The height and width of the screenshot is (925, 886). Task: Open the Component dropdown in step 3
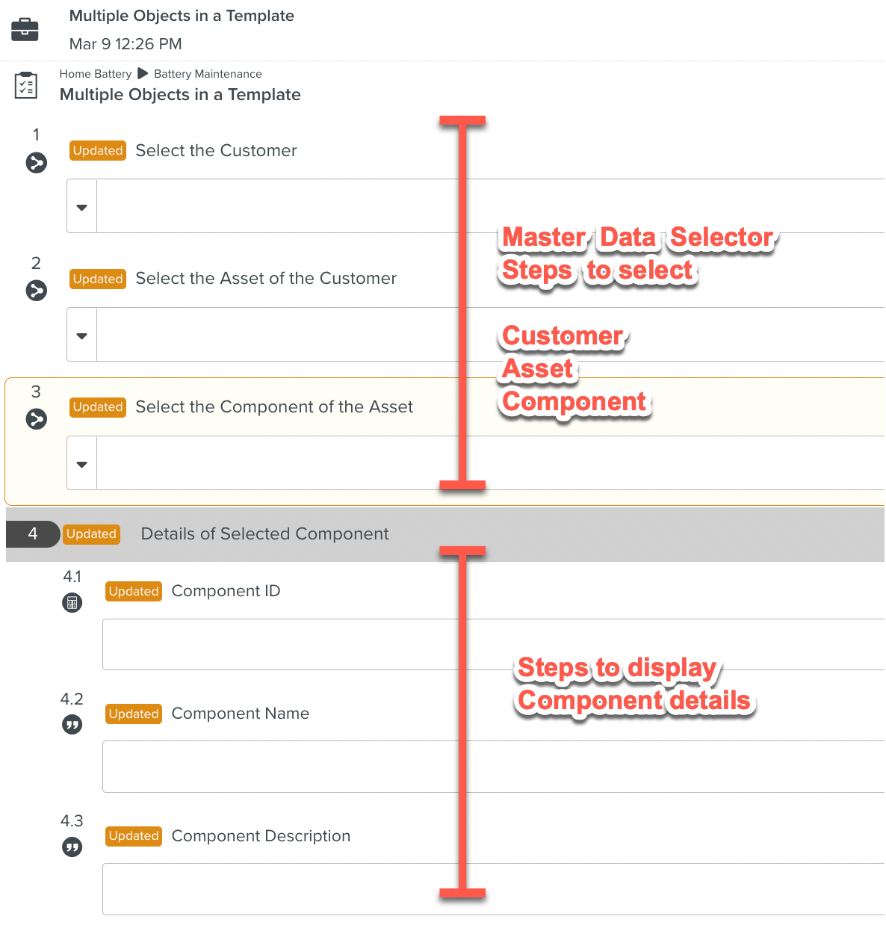pyautogui.click(x=81, y=462)
